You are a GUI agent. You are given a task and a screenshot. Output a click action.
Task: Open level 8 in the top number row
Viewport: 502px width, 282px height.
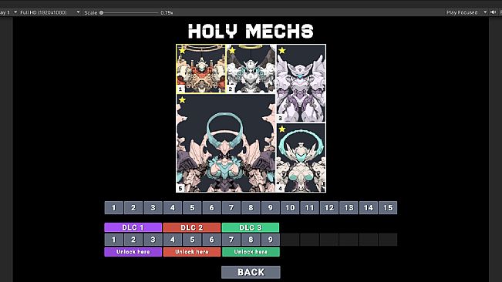(x=251, y=208)
